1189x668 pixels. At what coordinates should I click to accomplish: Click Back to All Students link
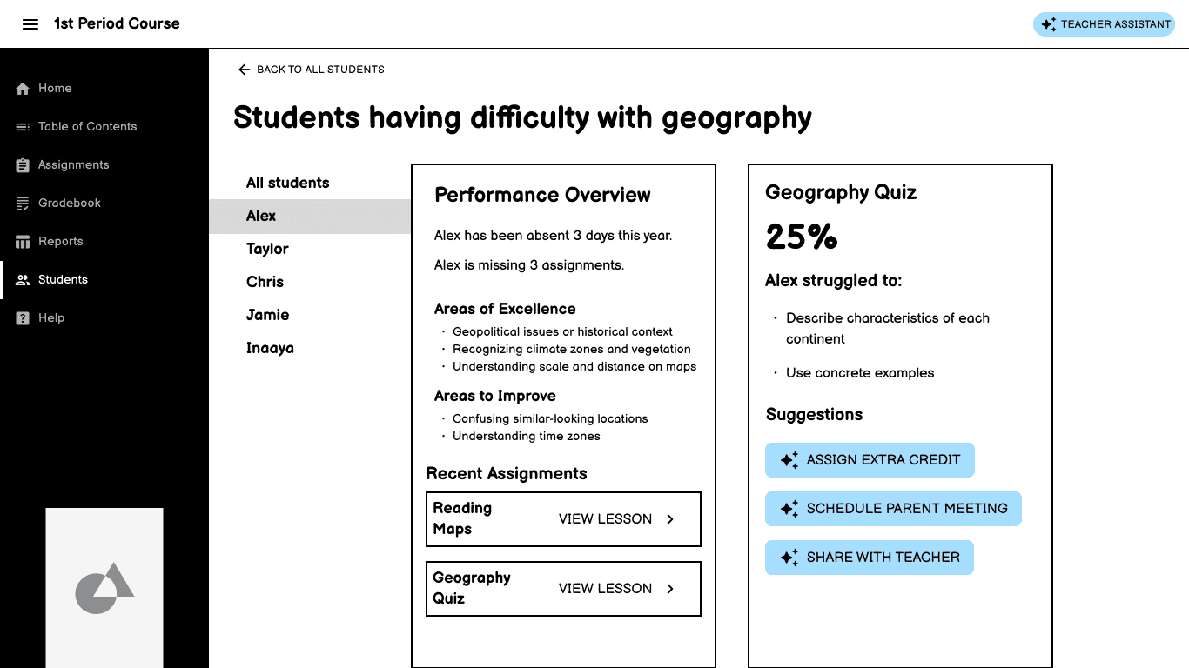320,69
